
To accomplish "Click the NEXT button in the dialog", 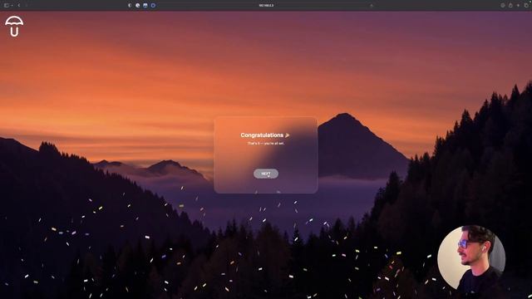I will click(x=266, y=174).
